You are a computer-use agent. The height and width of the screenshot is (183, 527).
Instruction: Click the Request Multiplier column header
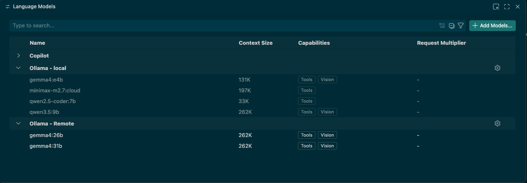[x=441, y=43]
